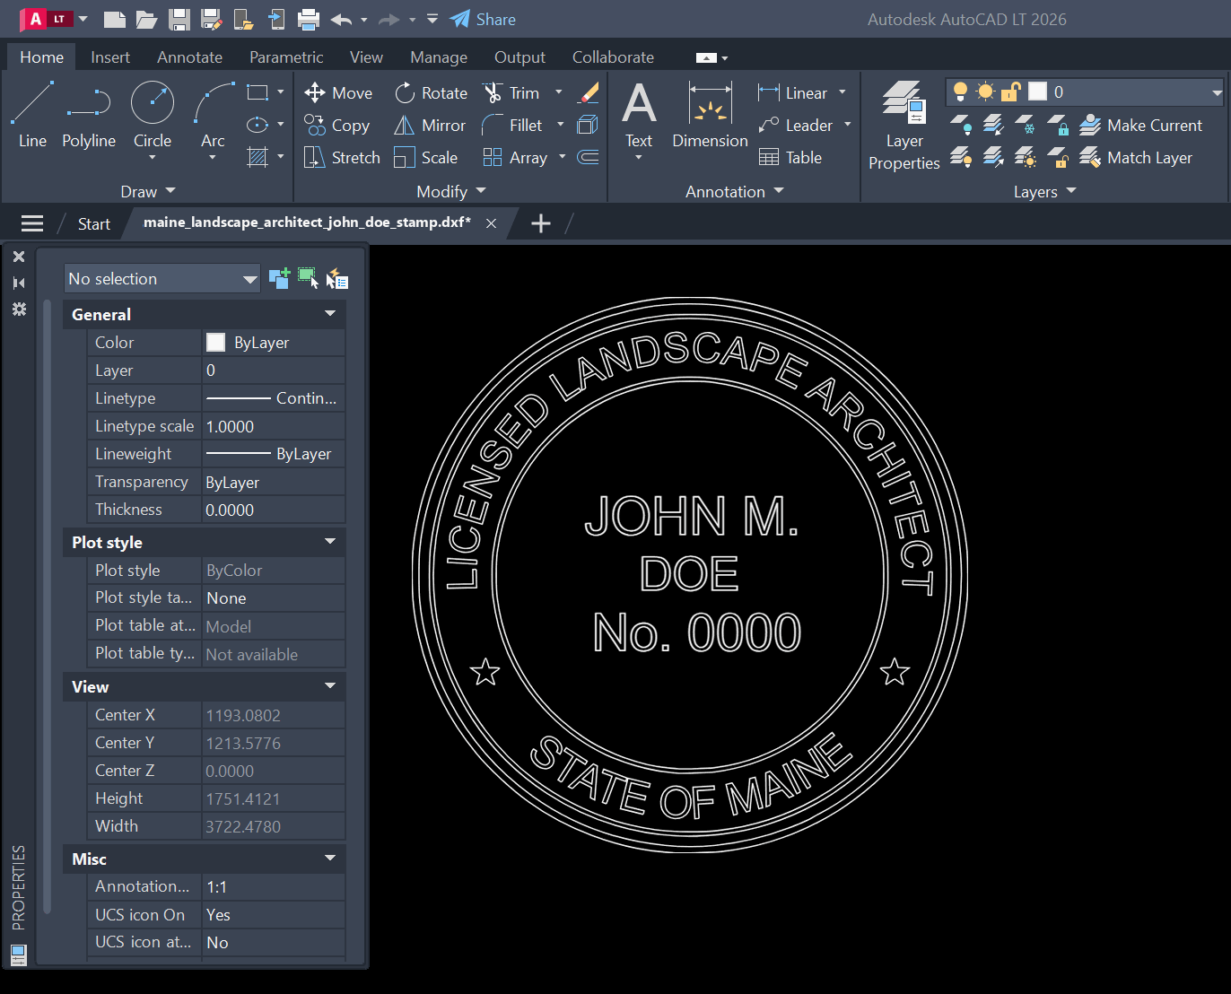Open the layer list dropdown

pyautogui.click(x=1217, y=92)
